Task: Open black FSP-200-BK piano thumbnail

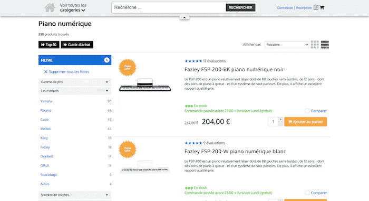Action: (x=145, y=85)
